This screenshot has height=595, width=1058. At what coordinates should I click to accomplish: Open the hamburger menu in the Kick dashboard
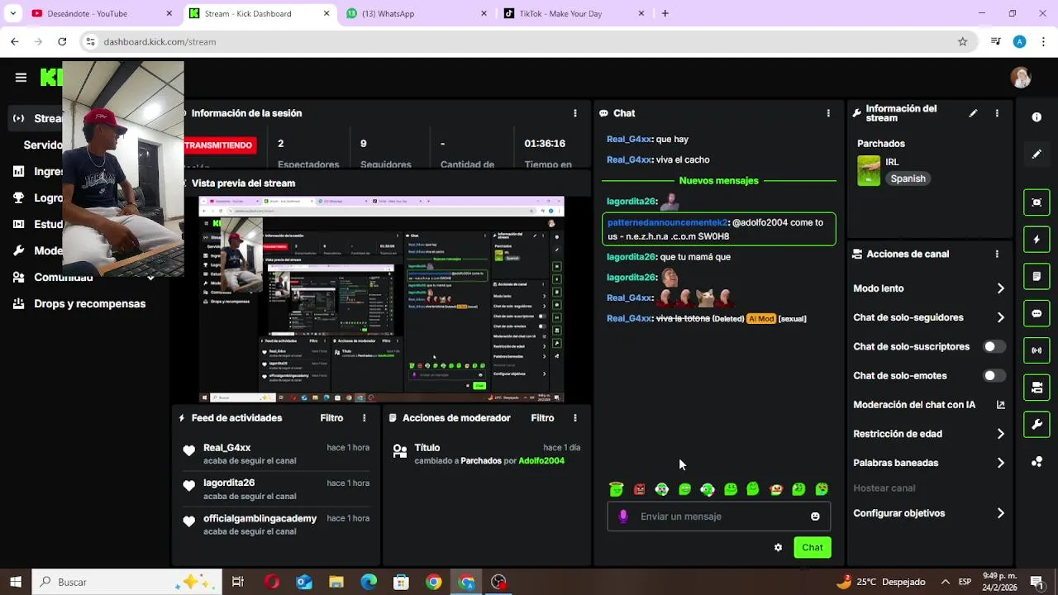[21, 78]
